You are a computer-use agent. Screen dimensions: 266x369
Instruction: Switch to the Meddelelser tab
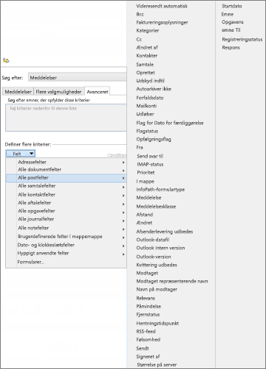tap(18, 92)
